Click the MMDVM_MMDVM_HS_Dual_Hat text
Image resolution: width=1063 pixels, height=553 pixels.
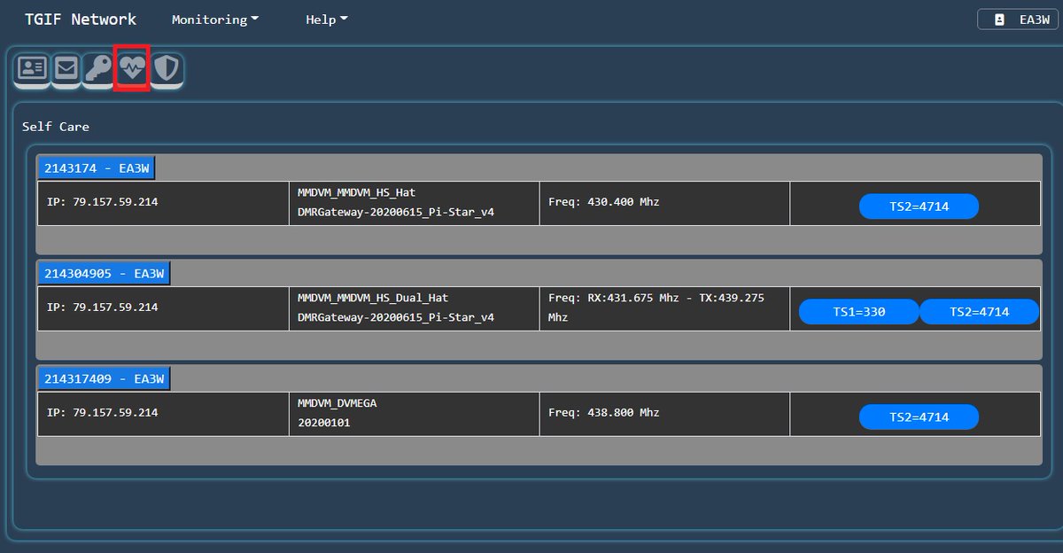tap(373, 298)
